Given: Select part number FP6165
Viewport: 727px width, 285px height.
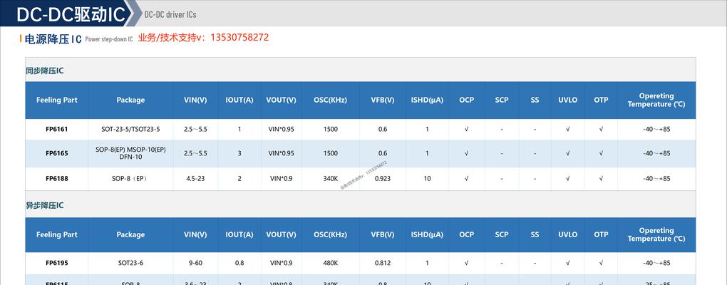Looking at the screenshot, I should pos(56,153).
